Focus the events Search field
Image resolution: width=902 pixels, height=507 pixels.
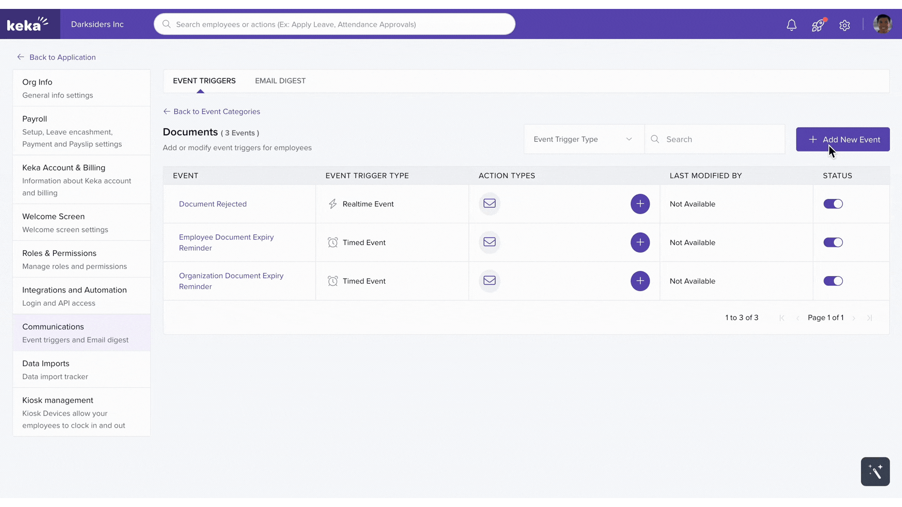pyautogui.click(x=719, y=139)
